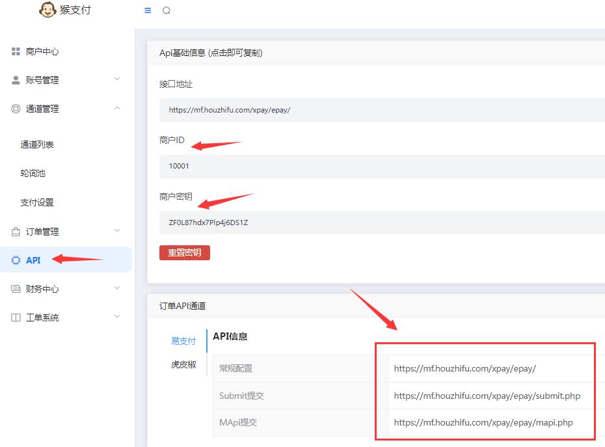
Task: Expand the 账号管理 chevron
Action: (117, 79)
